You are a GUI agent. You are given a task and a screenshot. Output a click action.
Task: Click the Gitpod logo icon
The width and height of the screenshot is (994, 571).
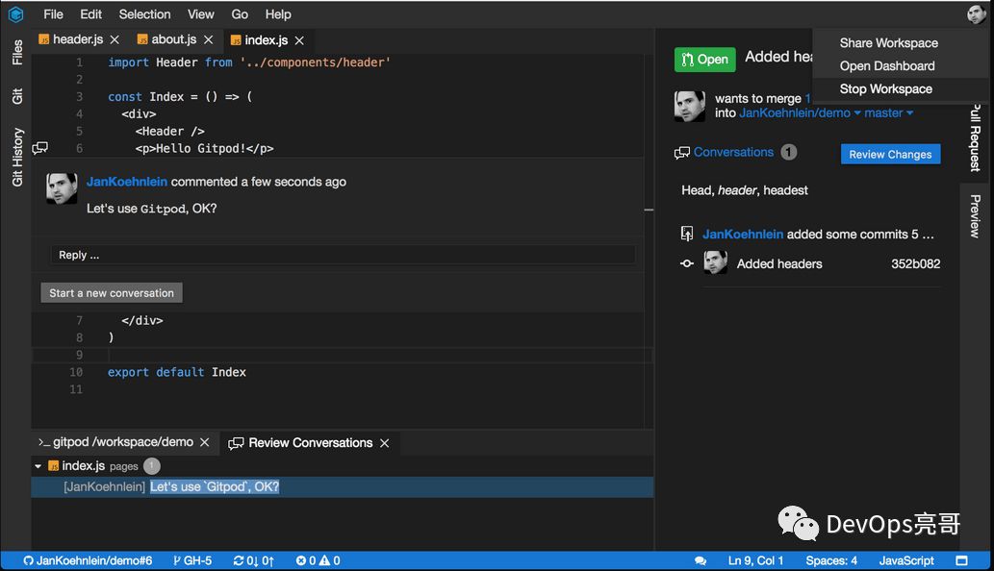[15, 13]
